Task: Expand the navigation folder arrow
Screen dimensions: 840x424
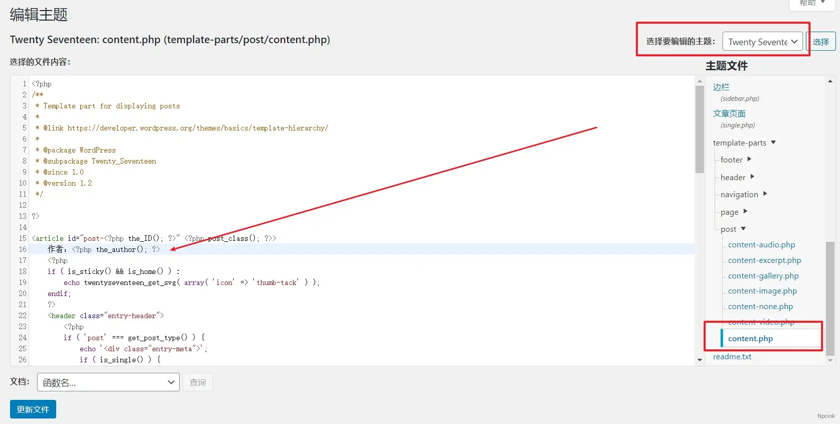Action: 765,194
